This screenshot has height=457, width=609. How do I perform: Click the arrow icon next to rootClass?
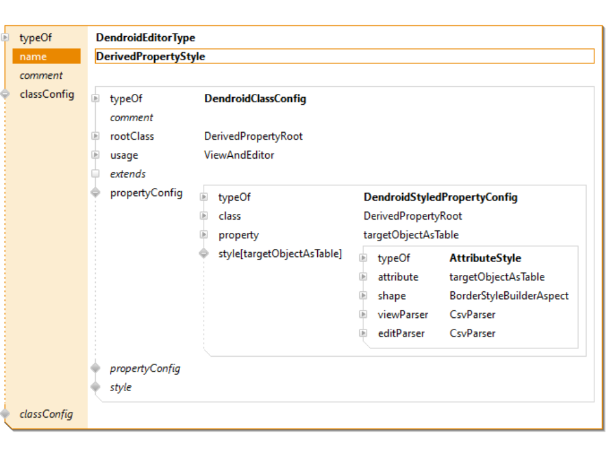[x=96, y=136]
